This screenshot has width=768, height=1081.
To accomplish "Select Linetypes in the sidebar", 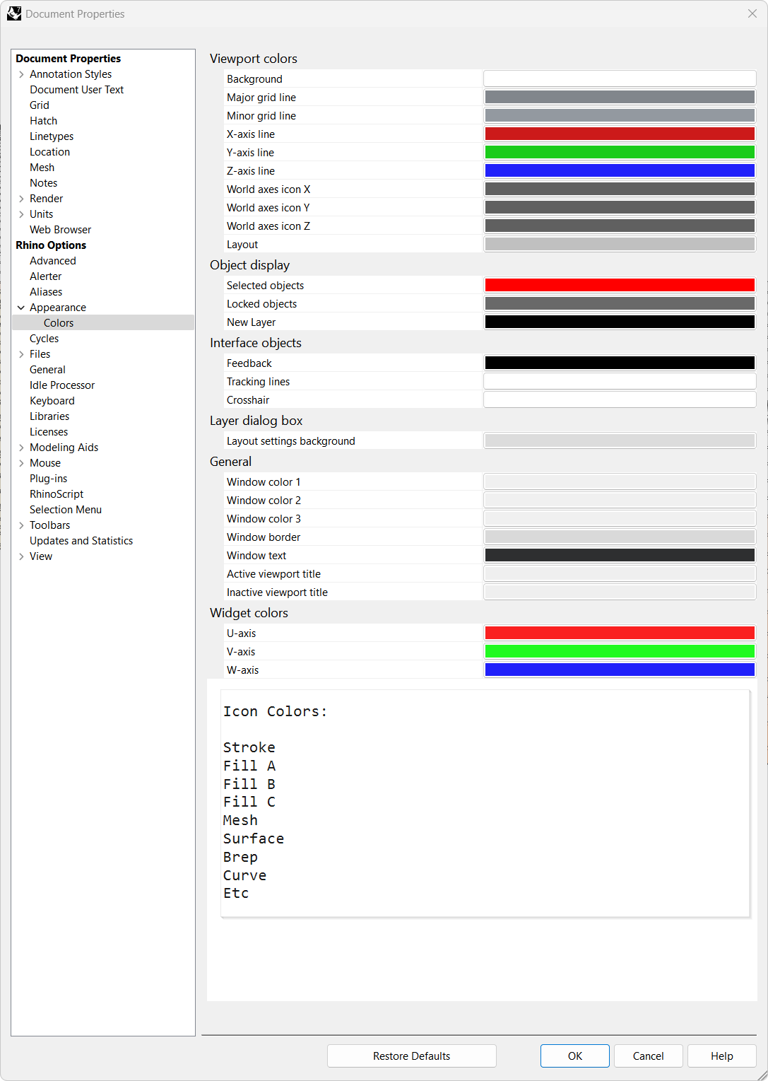I will tap(52, 136).
